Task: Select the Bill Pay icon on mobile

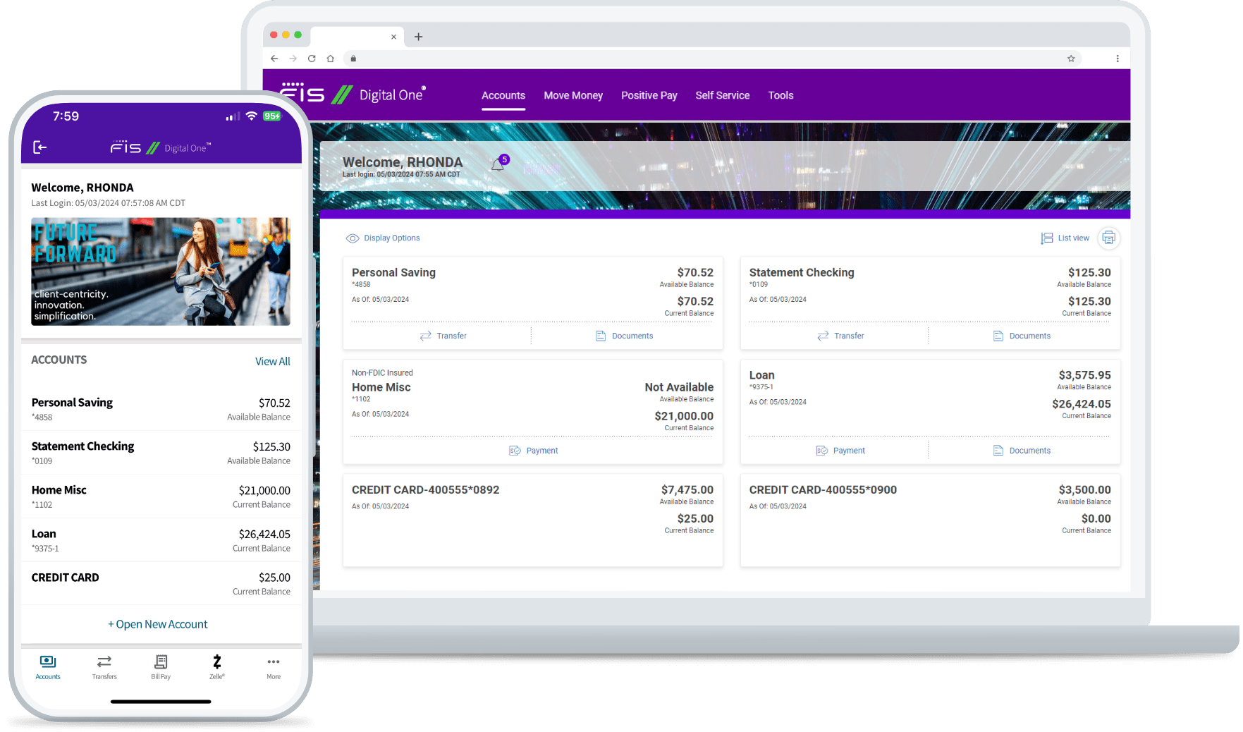Action: click(160, 666)
